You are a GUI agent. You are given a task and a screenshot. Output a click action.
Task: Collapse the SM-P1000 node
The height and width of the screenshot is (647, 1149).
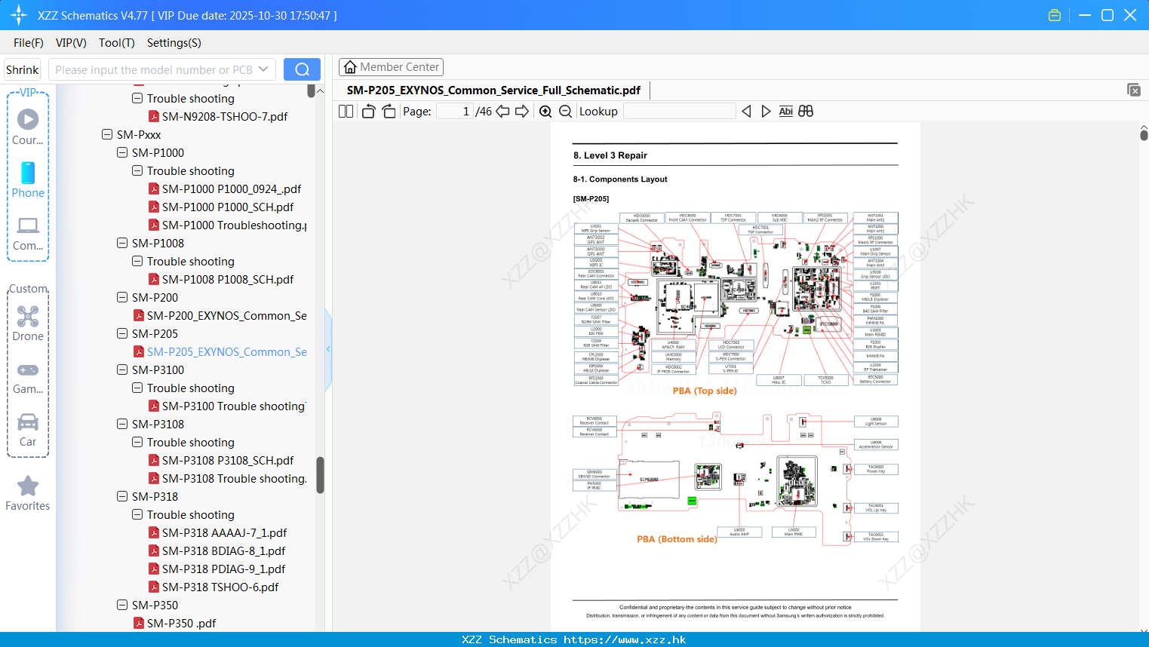[x=122, y=152]
